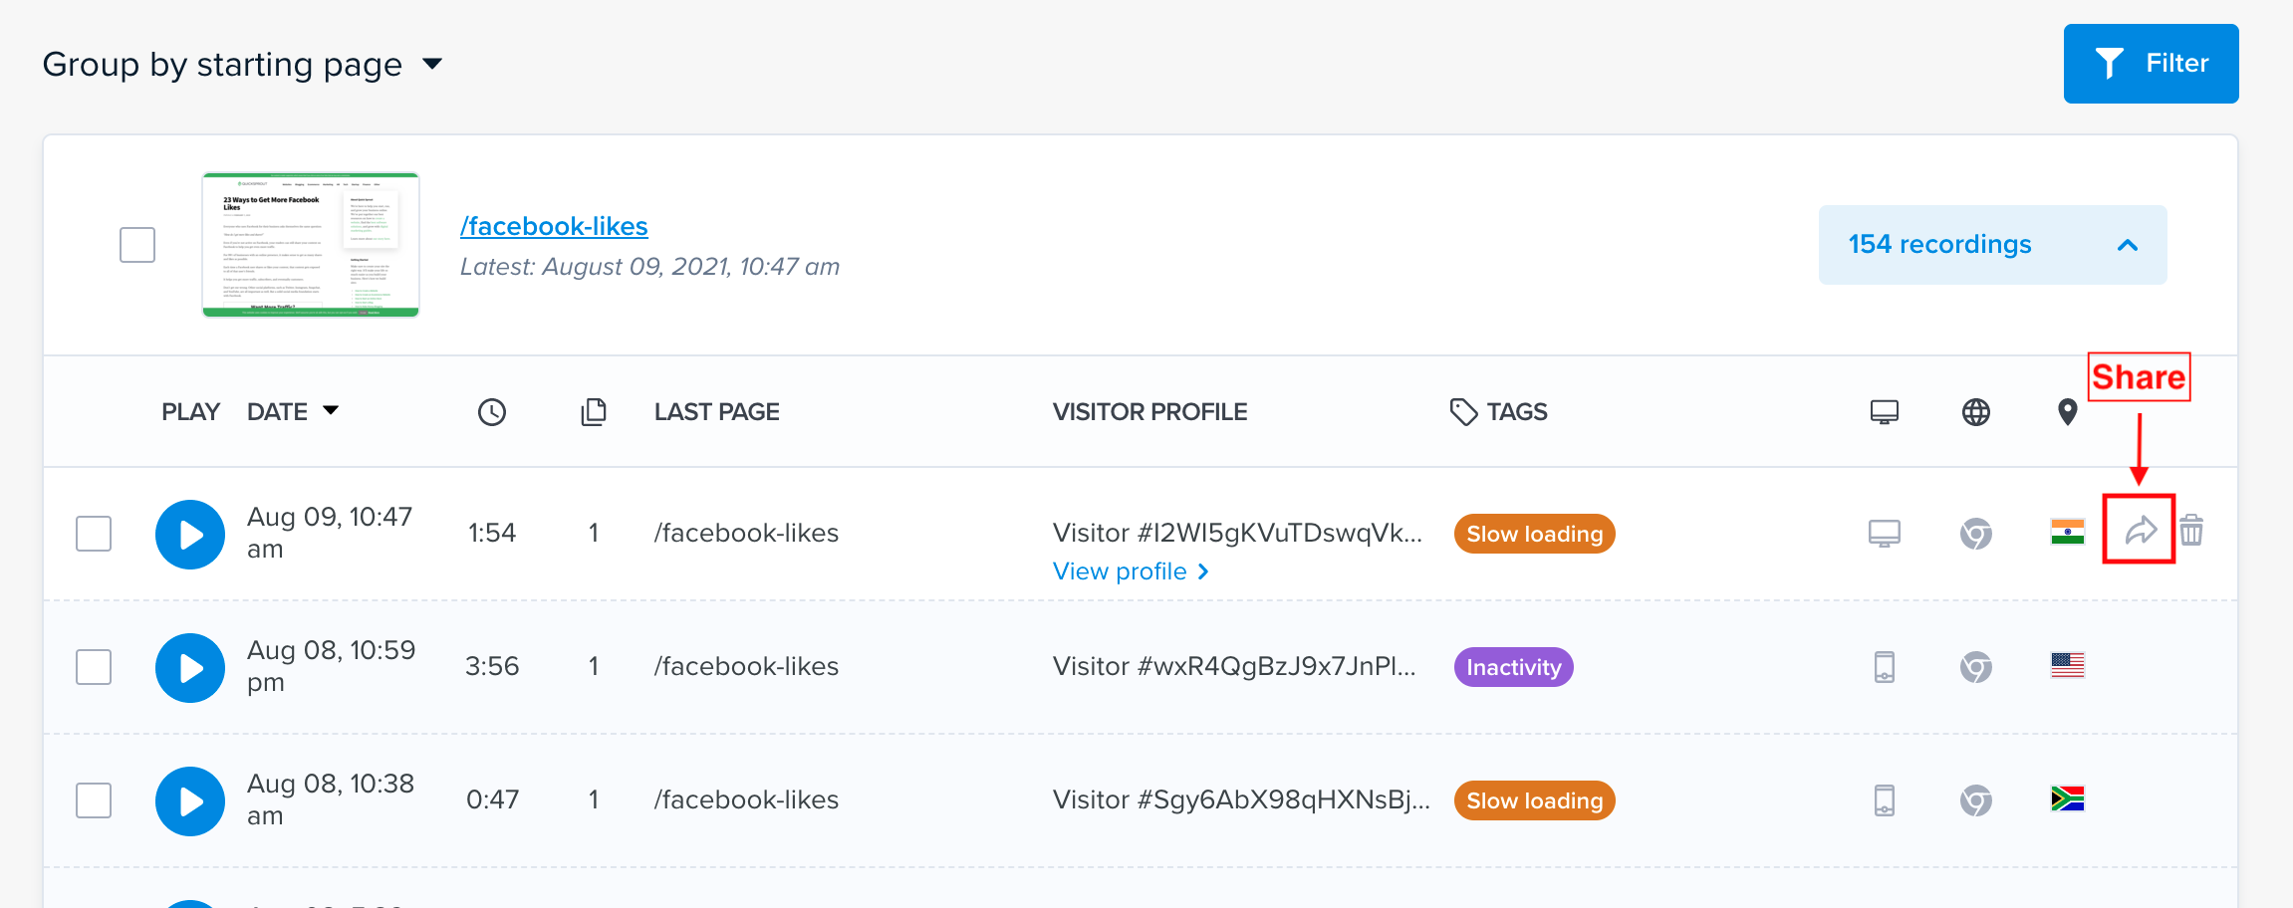Image resolution: width=2293 pixels, height=908 pixels.
Task: Click Slow loading tag in Aug 08, 10:38 am row
Action: 1534,800
